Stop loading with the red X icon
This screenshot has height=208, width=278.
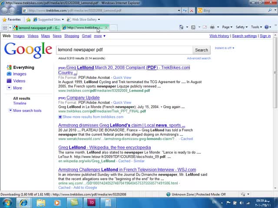pos(192,10)
